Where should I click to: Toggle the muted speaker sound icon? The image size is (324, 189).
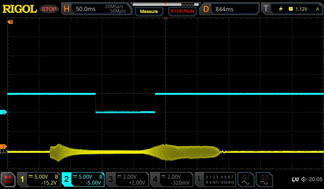coord(304,179)
